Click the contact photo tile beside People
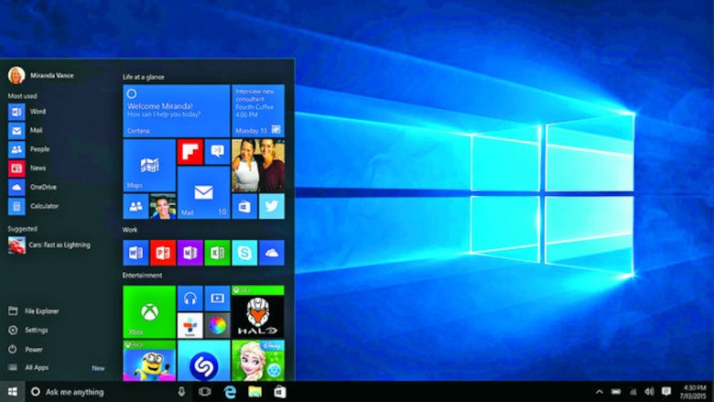This screenshot has height=402, width=714. click(x=163, y=206)
